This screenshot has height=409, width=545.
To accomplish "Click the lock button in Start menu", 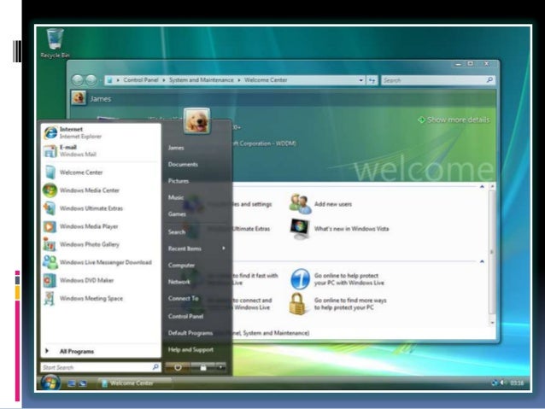I will pyautogui.click(x=203, y=367).
